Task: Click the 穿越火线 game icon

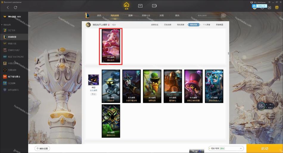Action: click(x=5, y=44)
